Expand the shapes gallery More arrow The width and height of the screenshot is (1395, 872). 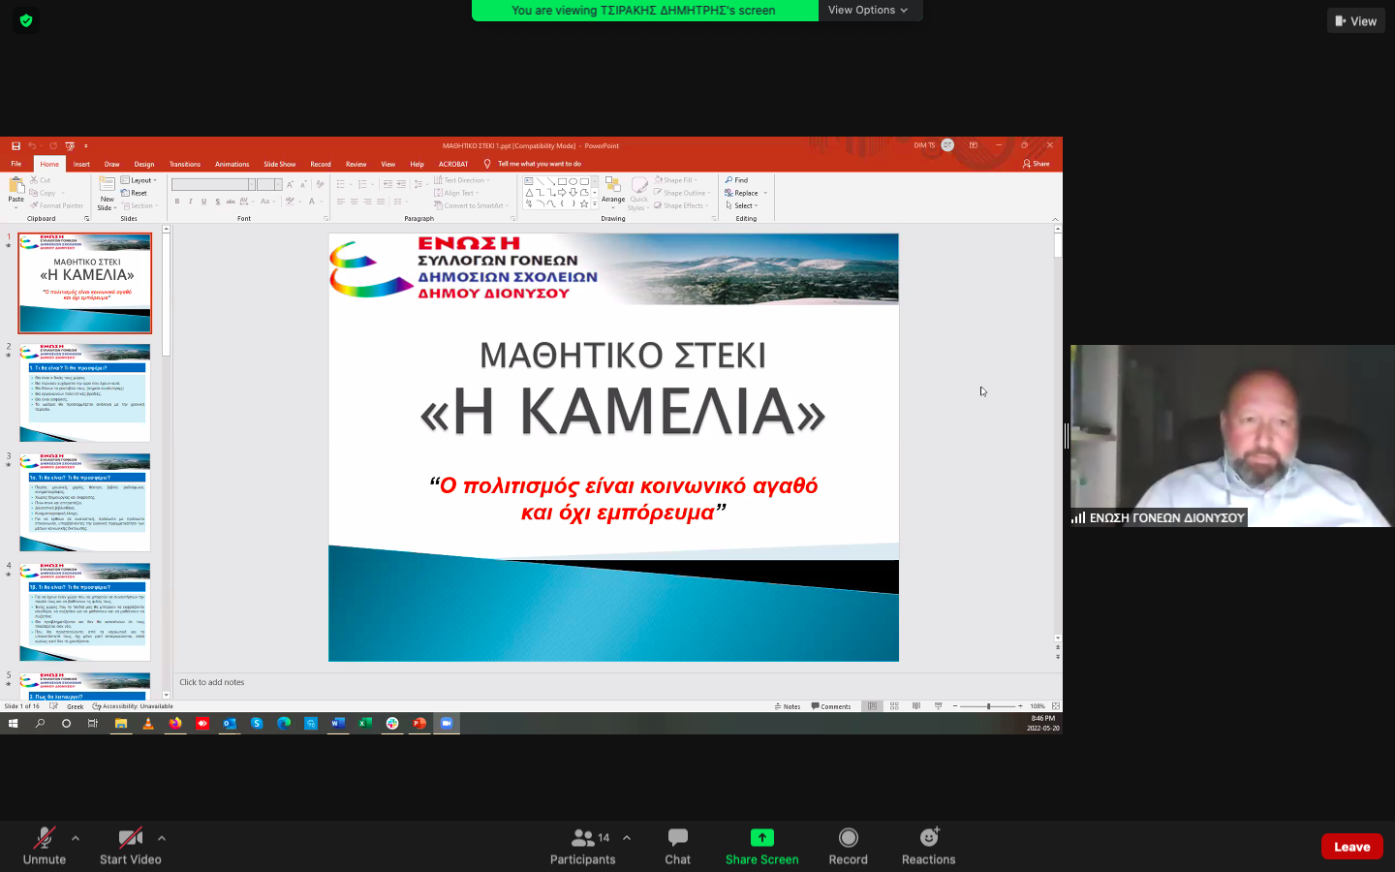[x=595, y=203]
